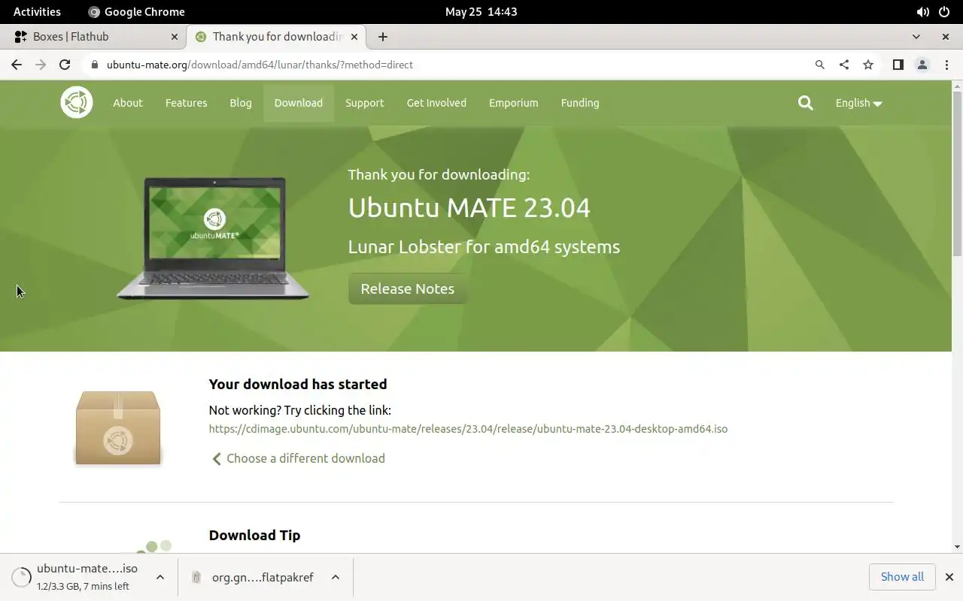The image size is (963, 601).
Task: Click the direct cdimage ISO download link
Action: (468, 429)
